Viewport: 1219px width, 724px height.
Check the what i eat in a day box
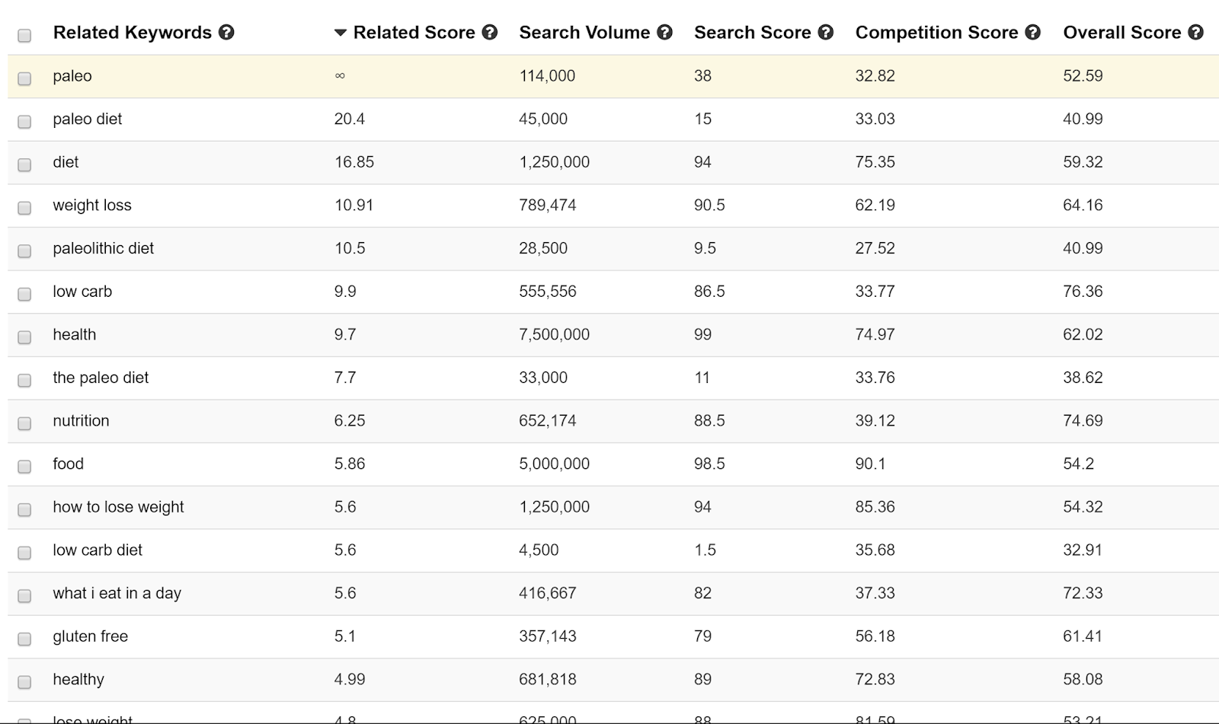[24, 596]
